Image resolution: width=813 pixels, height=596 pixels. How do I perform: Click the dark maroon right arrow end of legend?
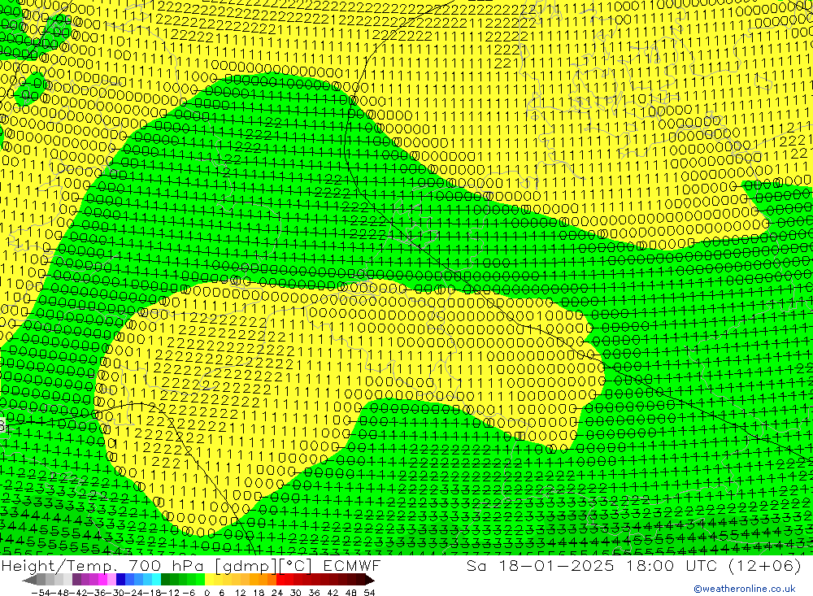point(370,580)
